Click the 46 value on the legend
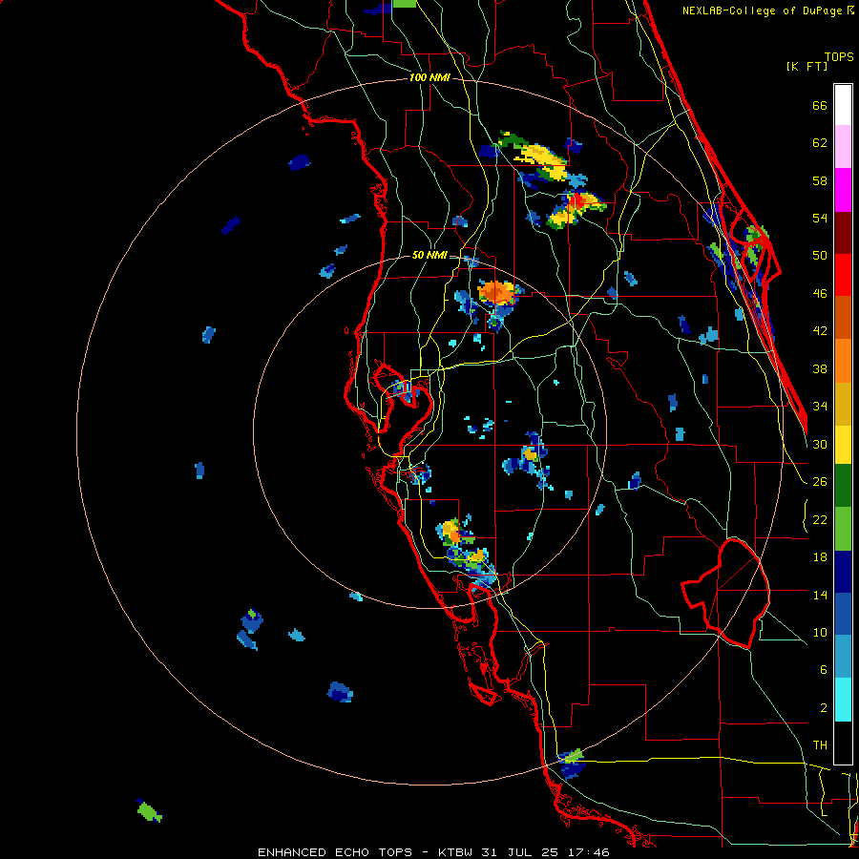859x859 pixels. [x=820, y=294]
